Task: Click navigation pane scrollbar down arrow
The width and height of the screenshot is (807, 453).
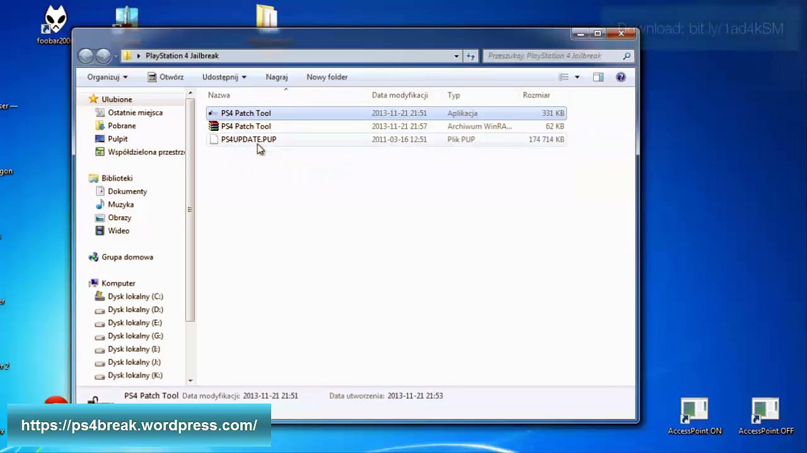Action: click(x=190, y=381)
